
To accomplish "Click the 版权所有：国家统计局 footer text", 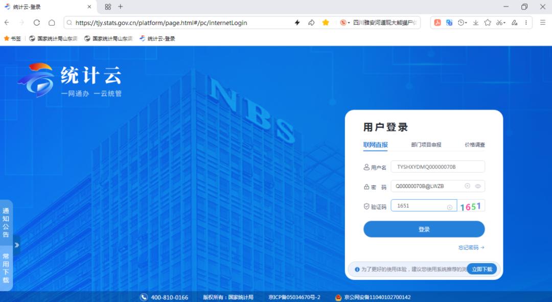I will pyautogui.click(x=228, y=297).
